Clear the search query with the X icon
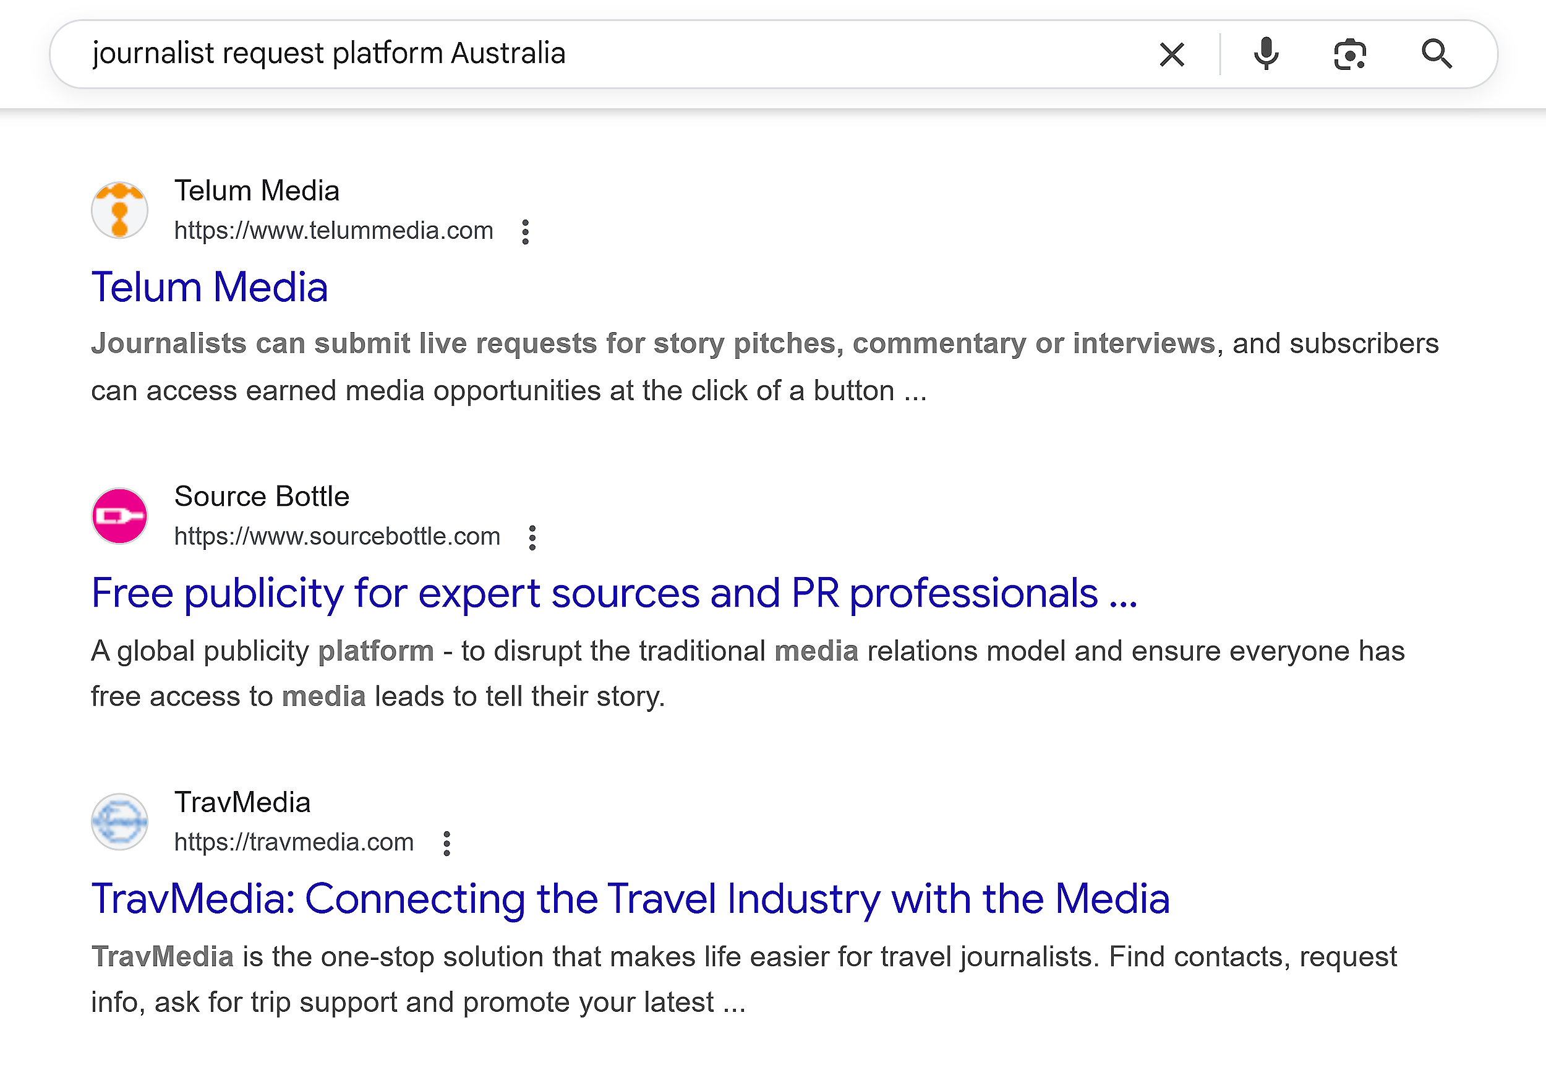1546x1091 pixels. pos(1172,54)
